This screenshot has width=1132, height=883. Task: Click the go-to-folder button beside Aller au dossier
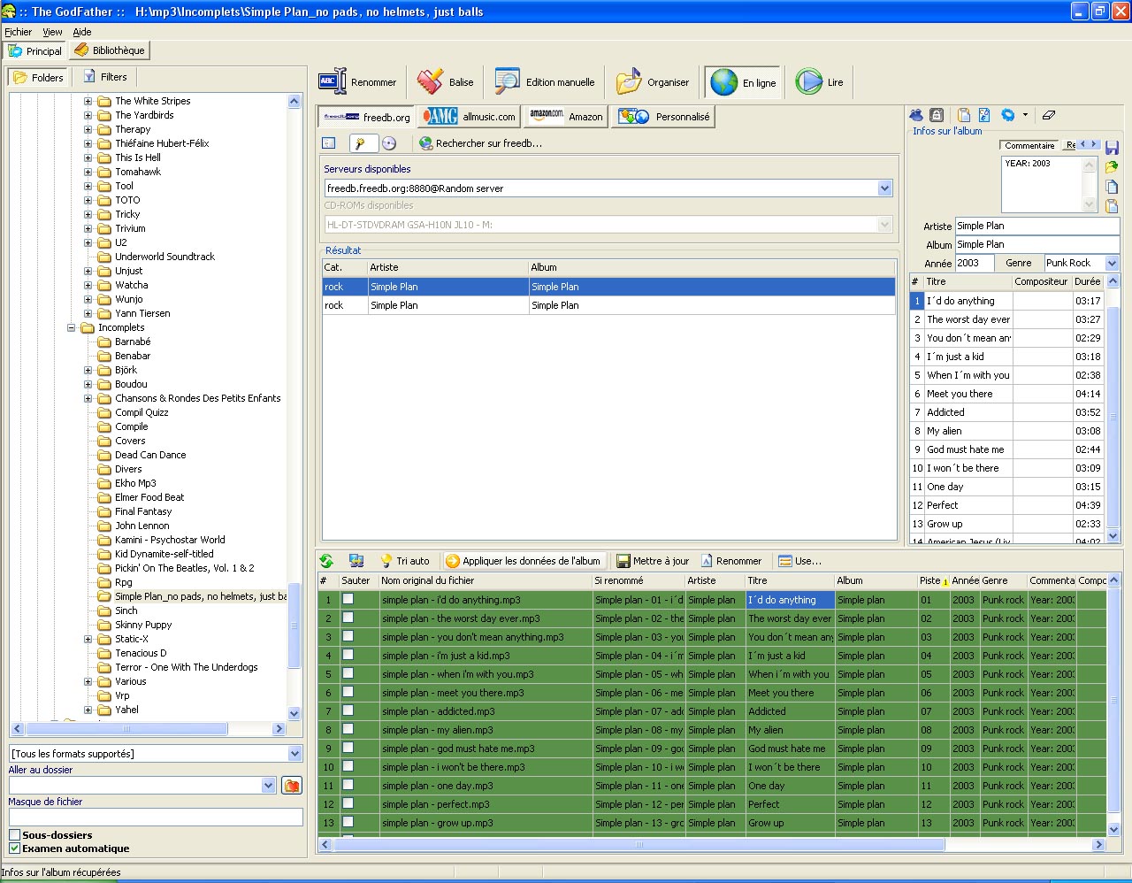coord(291,786)
